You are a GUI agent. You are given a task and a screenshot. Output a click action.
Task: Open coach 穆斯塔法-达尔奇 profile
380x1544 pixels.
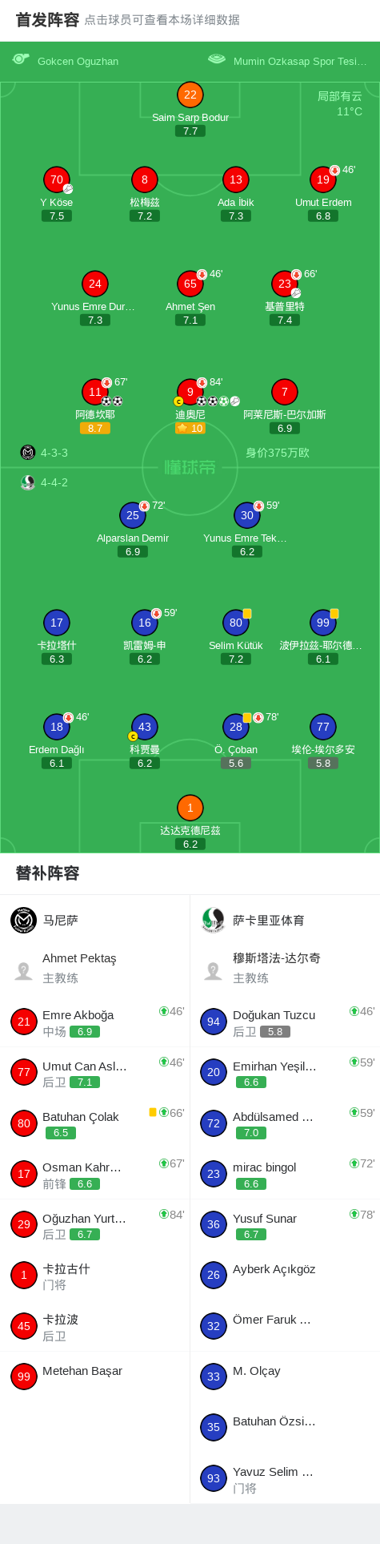[286, 968]
